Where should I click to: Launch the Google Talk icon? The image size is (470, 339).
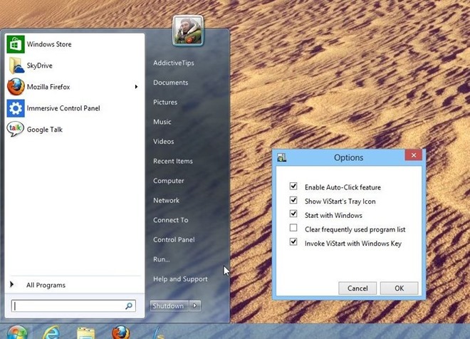tap(15, 129)
